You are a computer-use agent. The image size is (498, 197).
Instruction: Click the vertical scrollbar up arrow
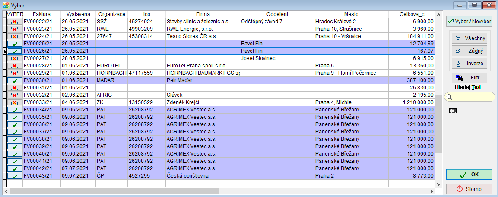click(x=438, y=15)
